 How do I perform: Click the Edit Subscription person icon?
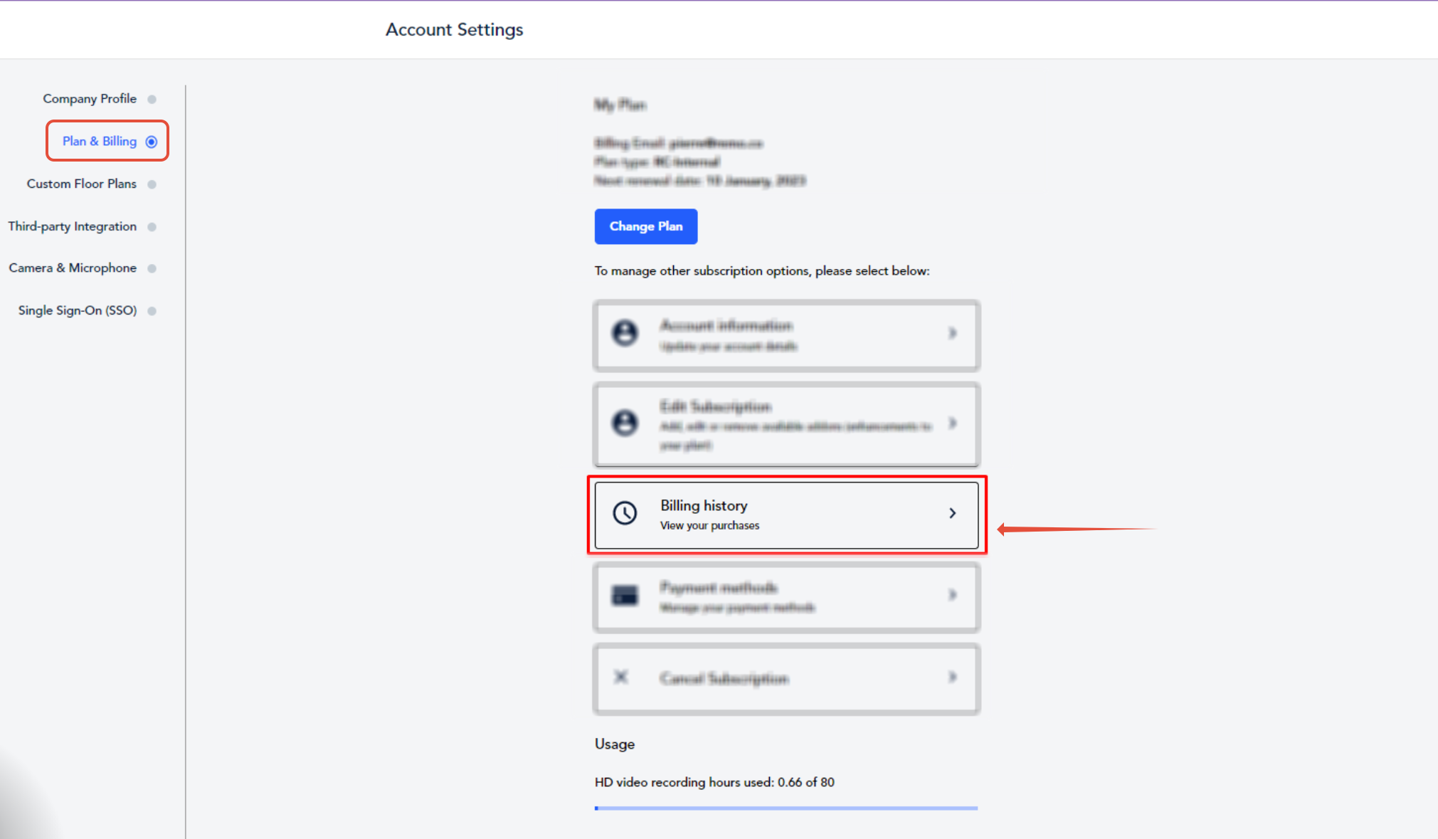click(x=625, y=423)
